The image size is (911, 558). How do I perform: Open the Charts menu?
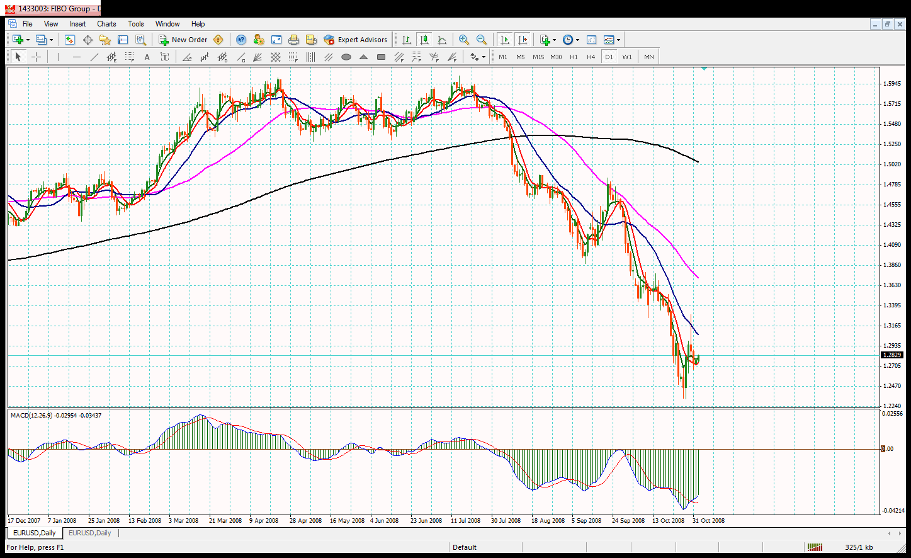coord(106,24)
